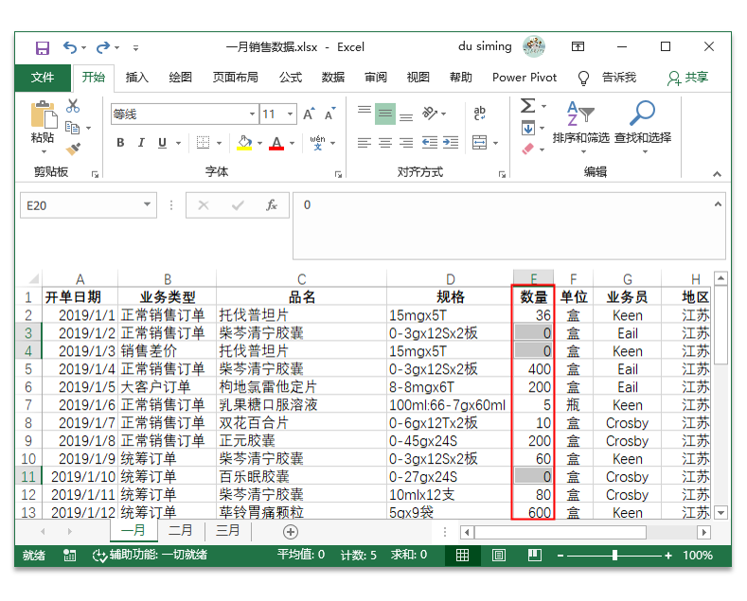Open 排序和筛选 sort and filter
This screenshot has width=747, height=601.
pos(581,127)
